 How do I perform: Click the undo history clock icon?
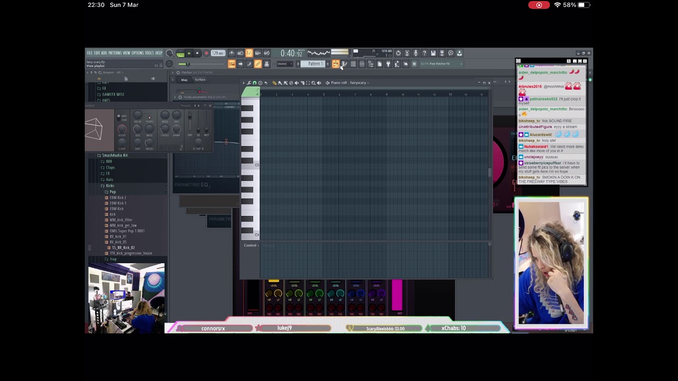[398, 53]
